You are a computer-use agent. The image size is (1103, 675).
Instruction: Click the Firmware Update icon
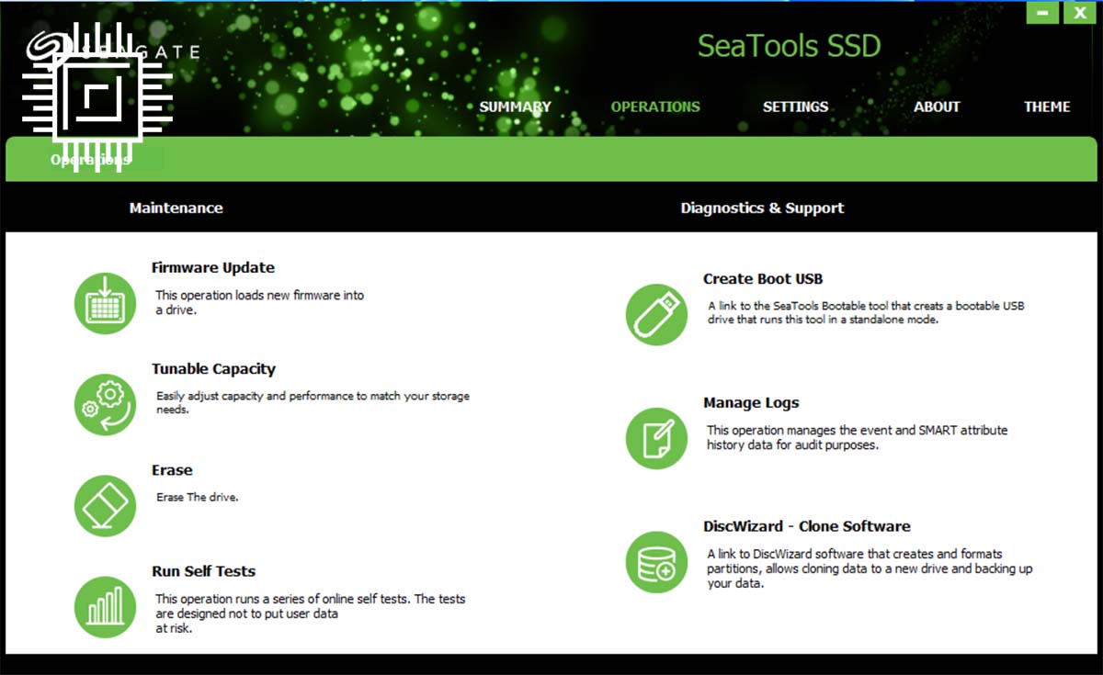(105, 303)
